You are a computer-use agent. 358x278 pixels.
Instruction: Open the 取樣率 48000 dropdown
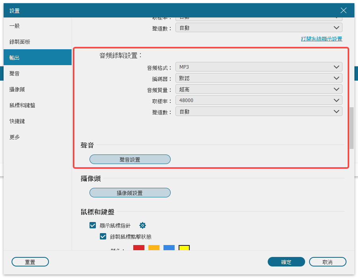(x=259, y=100)
